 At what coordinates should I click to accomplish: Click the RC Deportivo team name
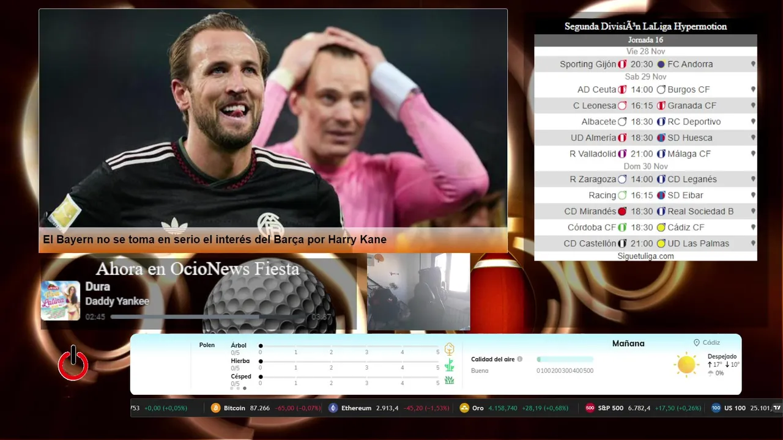pos(694,122)
